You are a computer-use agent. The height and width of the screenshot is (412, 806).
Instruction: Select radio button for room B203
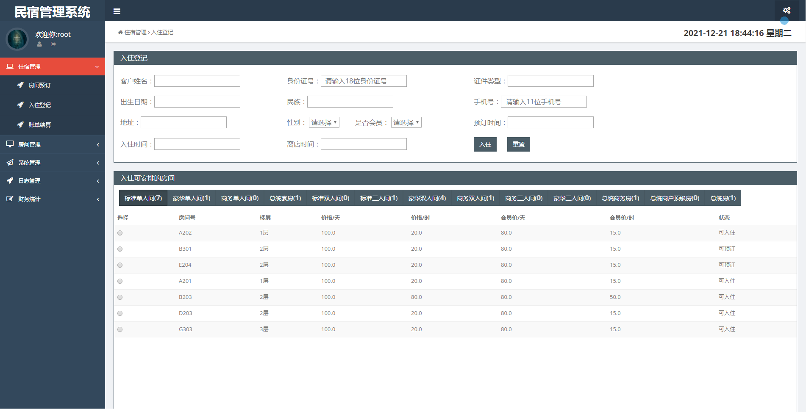click(x=120, y=297)
